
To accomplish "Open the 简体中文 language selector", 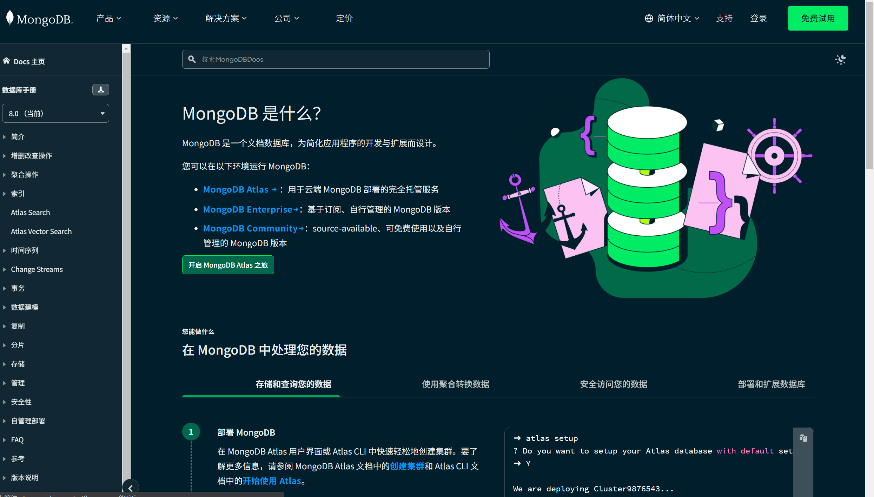I will (672, 18).
